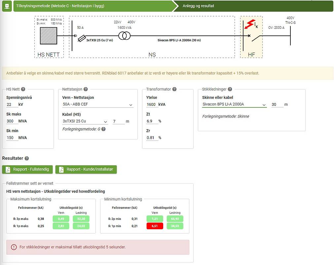Download Rapport - Kunde/installatør

(86, 169)
